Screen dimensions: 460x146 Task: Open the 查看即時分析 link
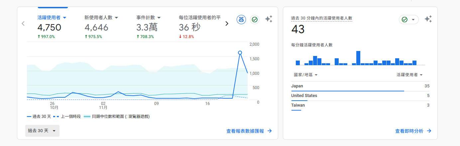coord(409,131)
